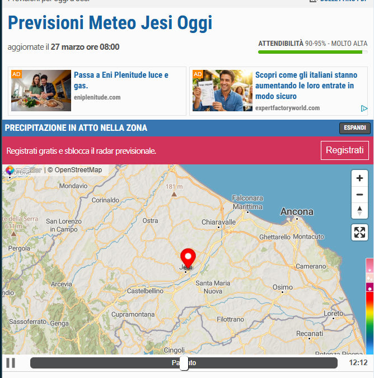The width and height of the screenshot is (374, 378).
Task: Click the radar timeline slider handle
Action: click(x=184, y=363)
